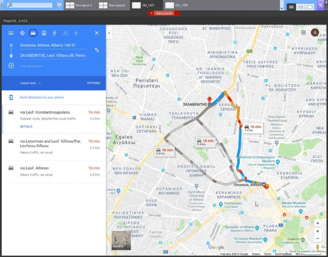Click Send directions to your phone

pyautogui.click(x=42, y=98)
